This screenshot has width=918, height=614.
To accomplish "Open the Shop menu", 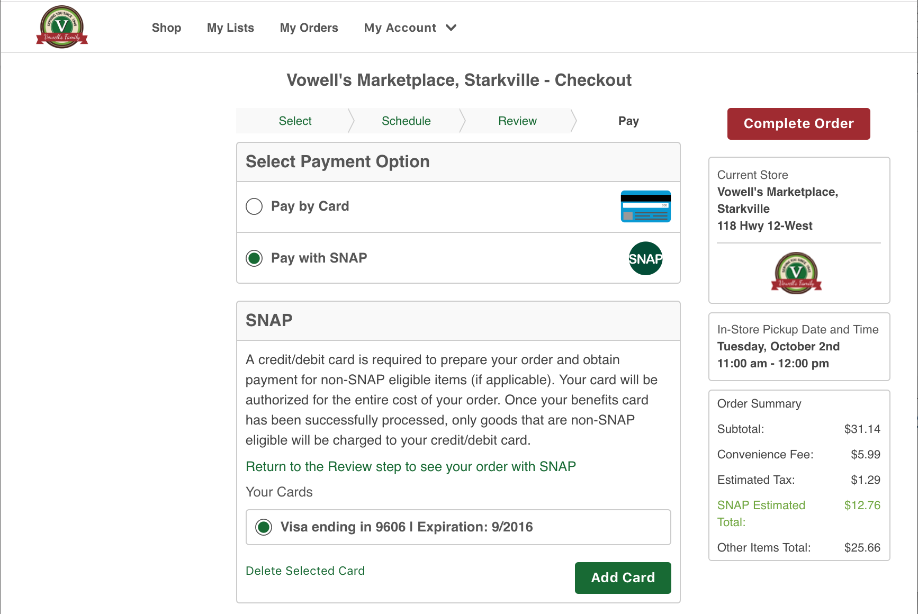I will (x=166, y=28).
